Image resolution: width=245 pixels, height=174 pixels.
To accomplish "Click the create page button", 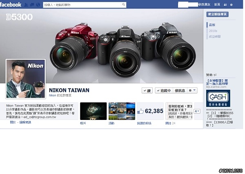I will (217, 14).
